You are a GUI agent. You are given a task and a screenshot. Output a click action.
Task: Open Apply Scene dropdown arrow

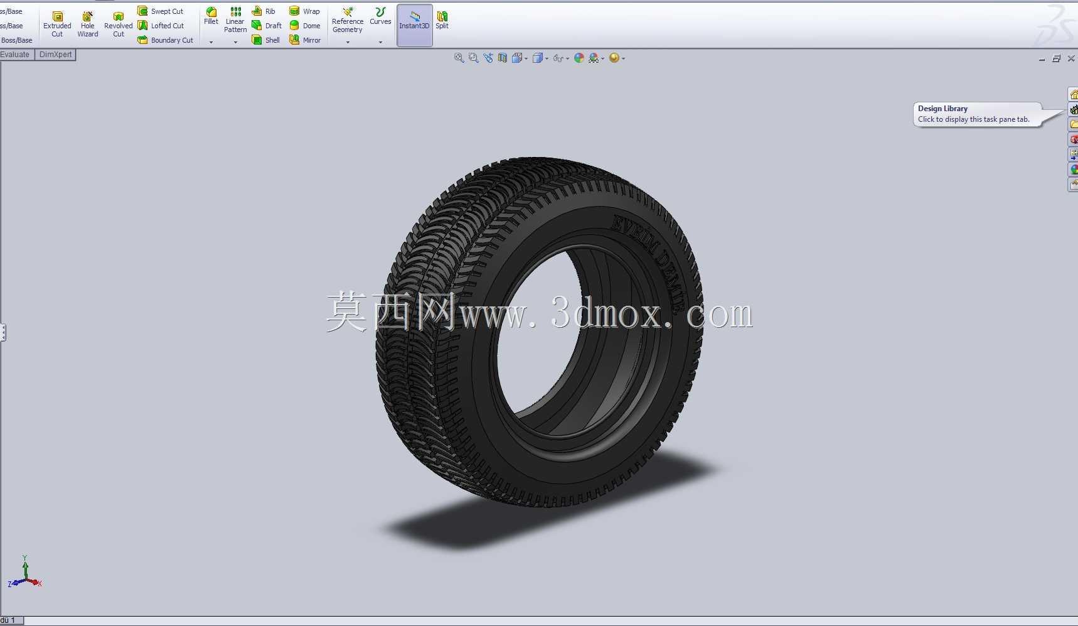coord(603,58)
